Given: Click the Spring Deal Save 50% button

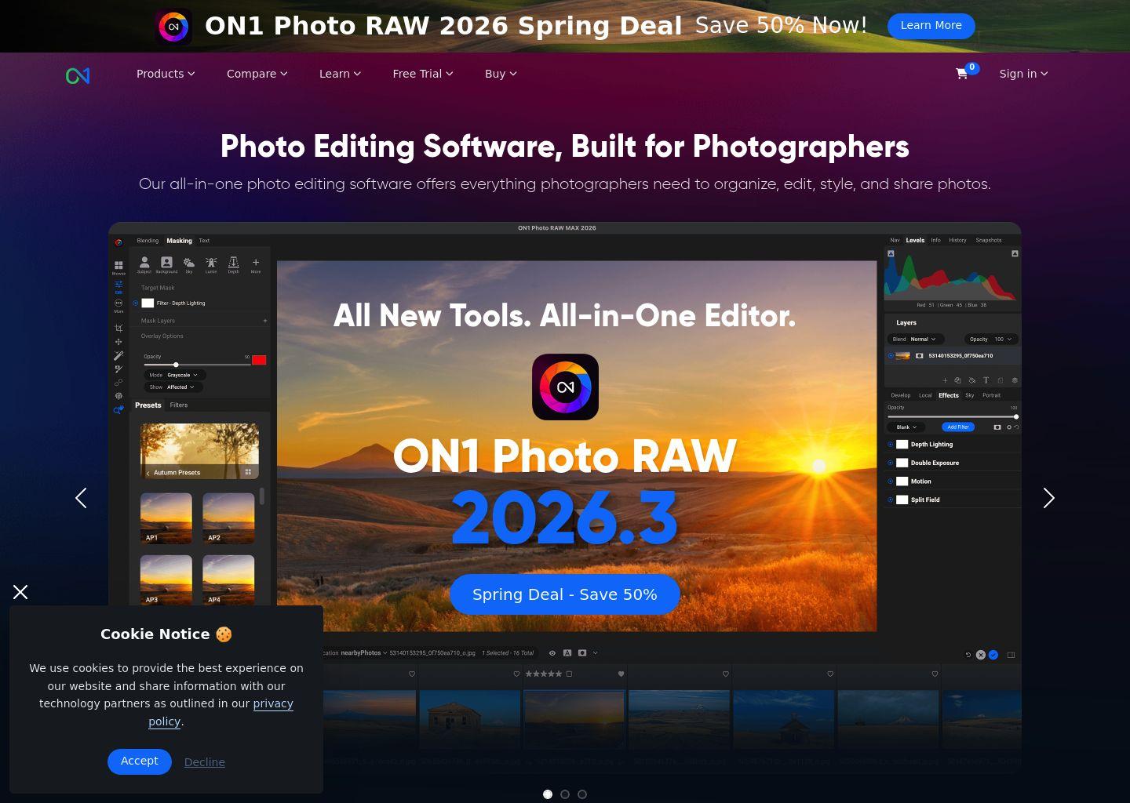Looking at the screenshot, I should pos(564,594).
